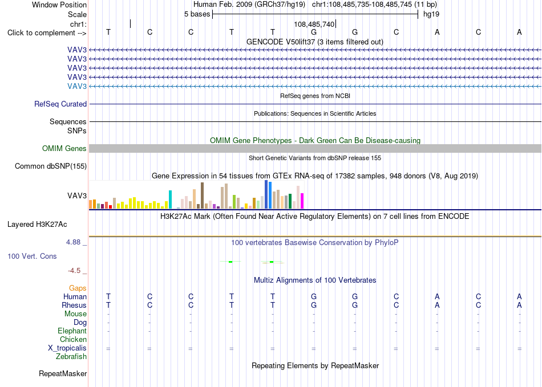Image resolution: width=542 pixels, height=387 pixels.
Task: Click the RepeatMasker track label
Action: 63,373
